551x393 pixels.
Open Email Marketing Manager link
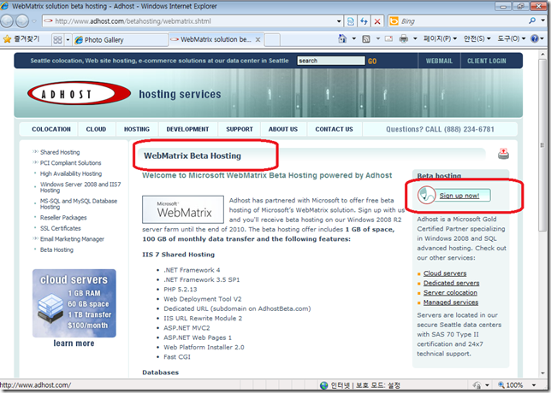(x=72, y=239)
